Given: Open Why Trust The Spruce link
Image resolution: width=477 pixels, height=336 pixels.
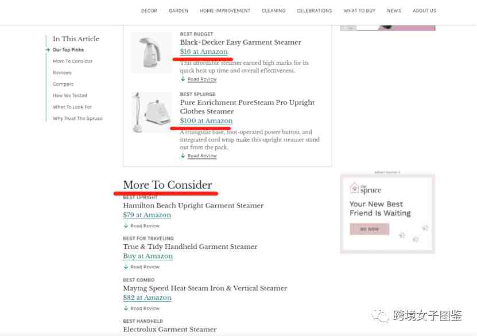Looking at the screenshot, I should tap(77, 118).
